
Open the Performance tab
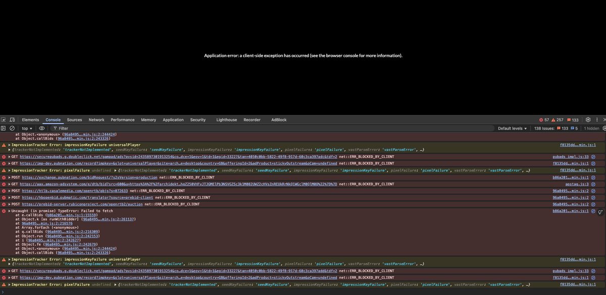tap(123, 120)
